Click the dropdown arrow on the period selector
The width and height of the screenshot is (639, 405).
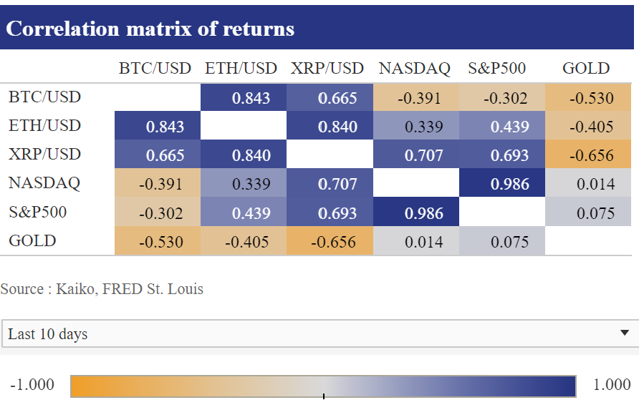point(624,333)
